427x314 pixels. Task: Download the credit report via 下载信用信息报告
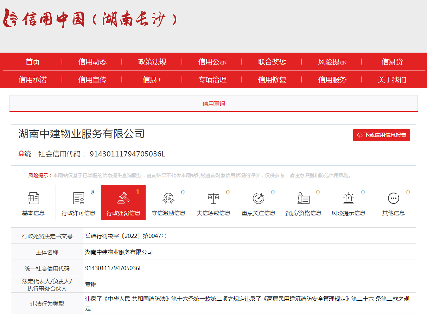[382, 135]
